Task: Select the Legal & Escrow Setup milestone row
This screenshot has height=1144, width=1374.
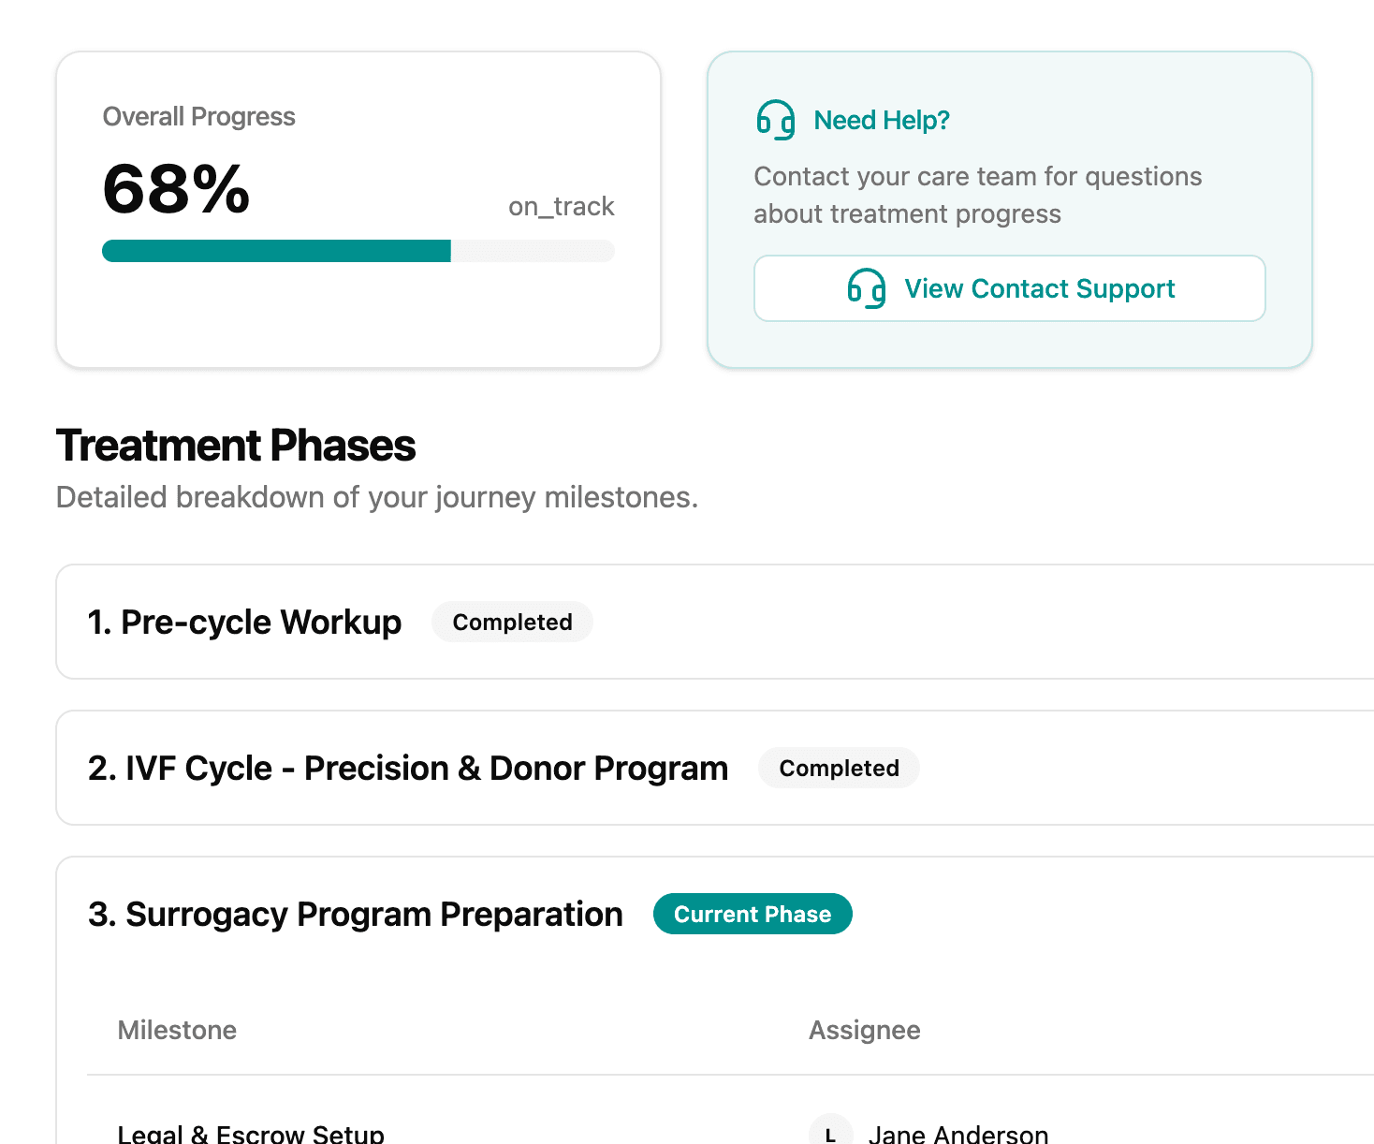Action: [251, 1134]
